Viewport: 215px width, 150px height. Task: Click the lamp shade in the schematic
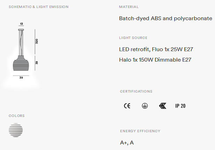pos(21,63)
